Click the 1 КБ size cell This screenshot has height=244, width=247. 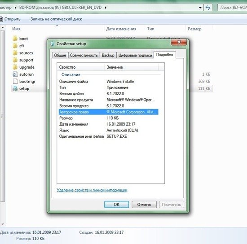(x=206, y=74)
